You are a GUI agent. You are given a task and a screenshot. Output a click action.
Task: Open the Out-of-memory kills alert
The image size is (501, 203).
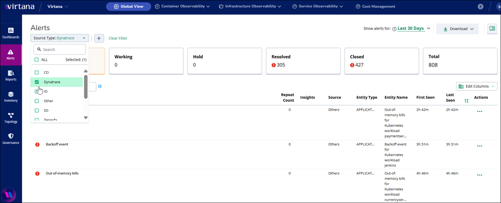62,174
